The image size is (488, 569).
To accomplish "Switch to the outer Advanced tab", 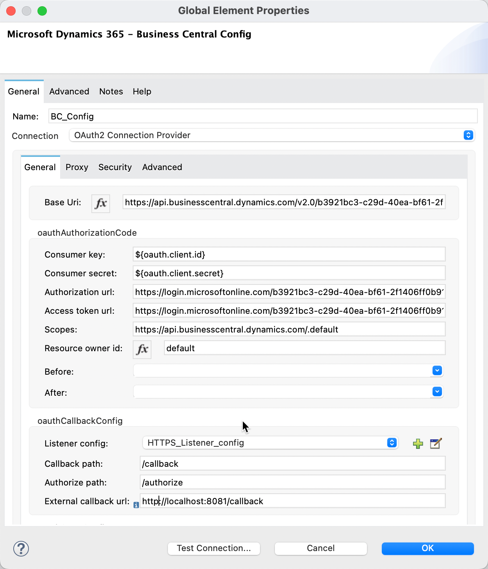I will 69,92.
